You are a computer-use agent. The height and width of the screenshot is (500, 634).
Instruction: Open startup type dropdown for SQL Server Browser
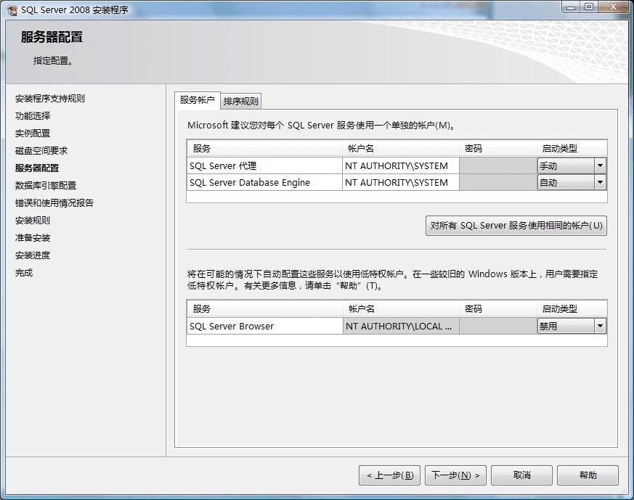point(600,326)
